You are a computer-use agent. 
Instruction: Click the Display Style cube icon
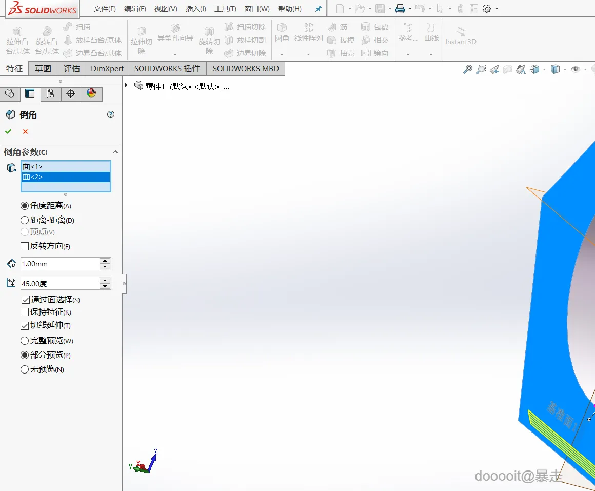click(555, 69)
